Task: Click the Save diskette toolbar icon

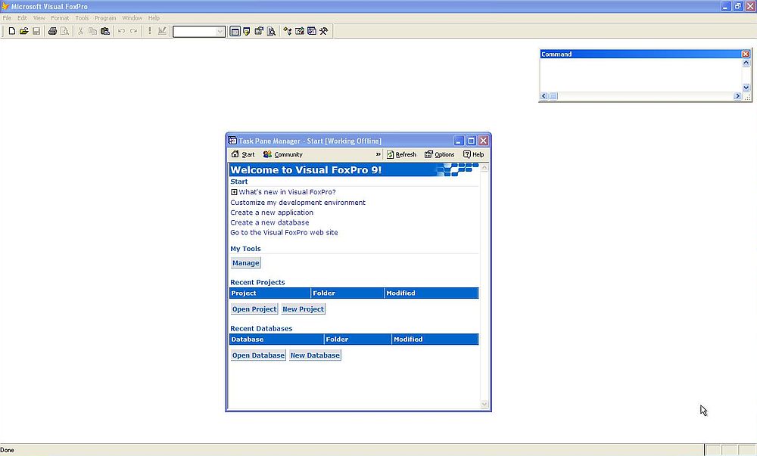Action: click(36, 31)
